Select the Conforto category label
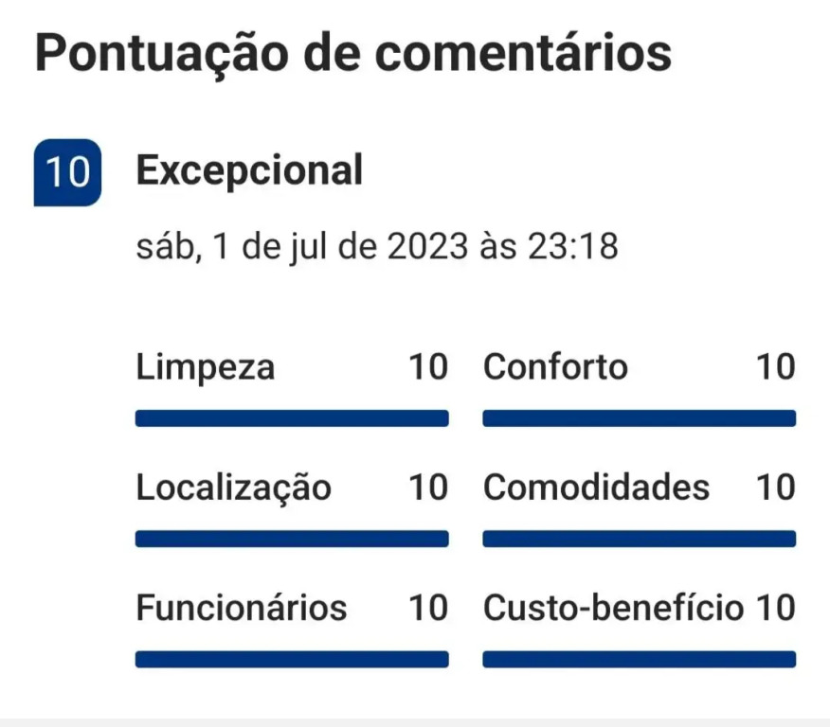This screenshot has width=830, height=727. click(555, 366)
